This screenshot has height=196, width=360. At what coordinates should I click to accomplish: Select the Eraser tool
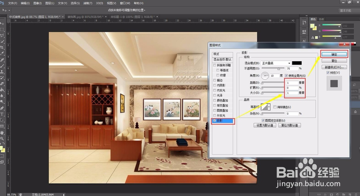2,84
